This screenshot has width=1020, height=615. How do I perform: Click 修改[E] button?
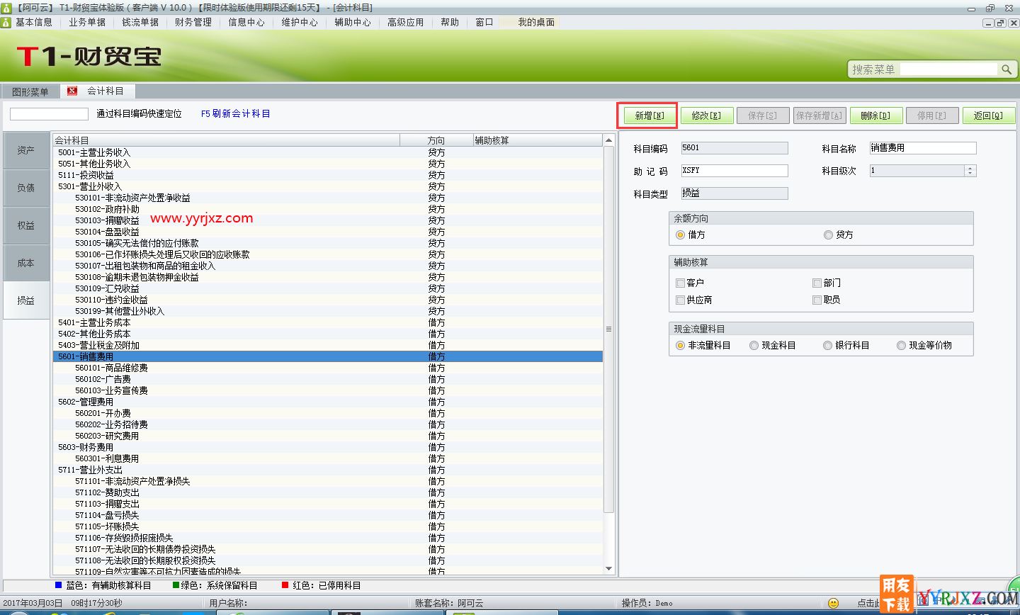706,115
